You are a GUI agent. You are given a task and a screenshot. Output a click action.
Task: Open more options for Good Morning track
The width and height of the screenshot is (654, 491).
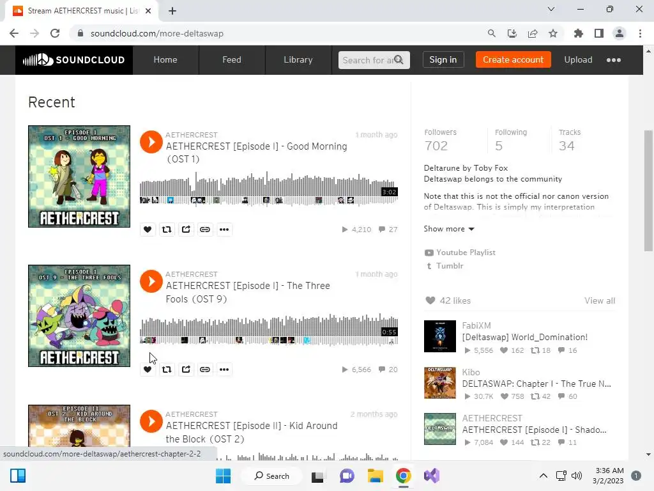click(224, 230)
